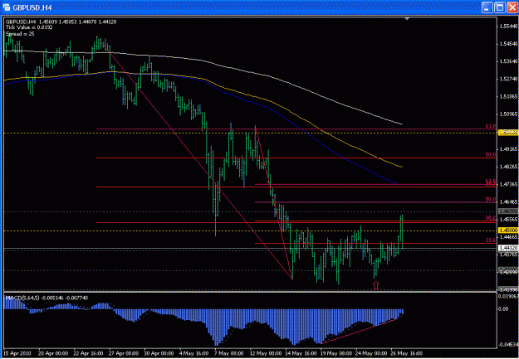Click the 15 Apr 2010 date label

(17, 352)
